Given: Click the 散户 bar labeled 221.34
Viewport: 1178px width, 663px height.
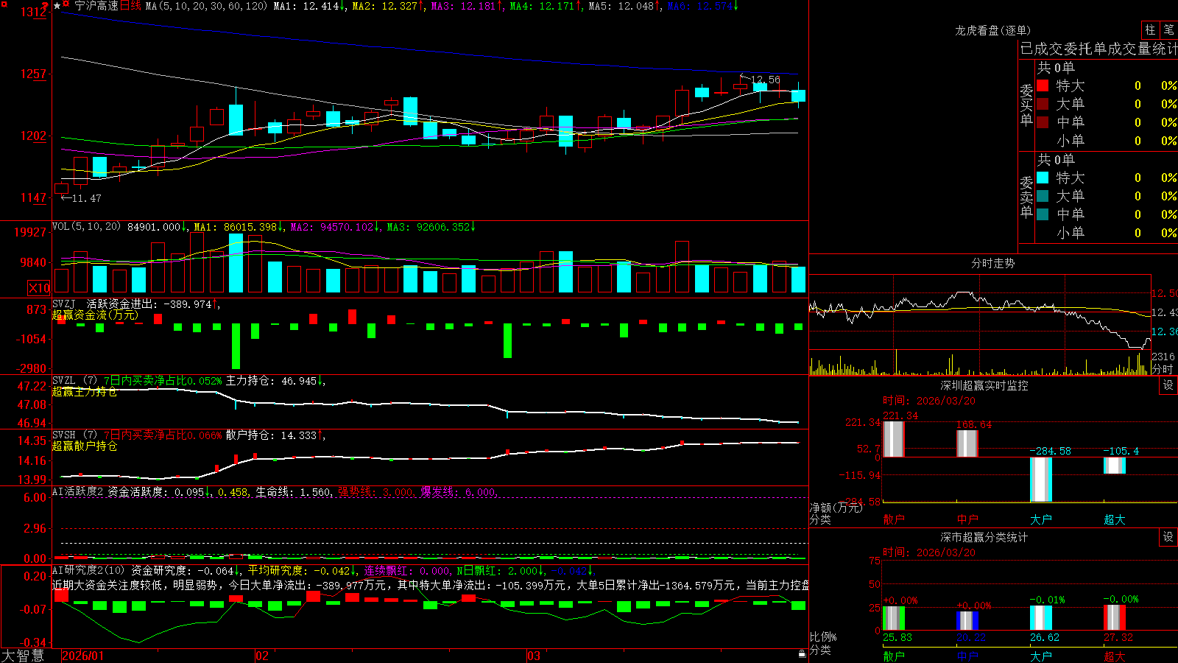Looking at the screenshot, I should tap(893, 439).
